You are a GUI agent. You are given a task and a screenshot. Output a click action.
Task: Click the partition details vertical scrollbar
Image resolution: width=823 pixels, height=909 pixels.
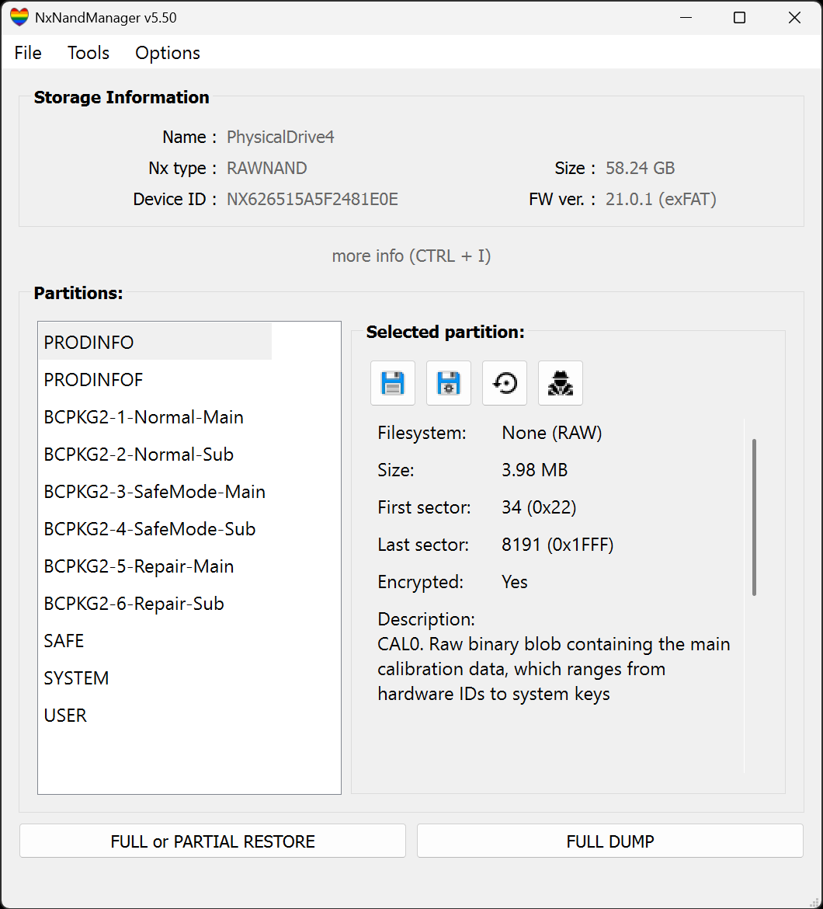(754, 517)
